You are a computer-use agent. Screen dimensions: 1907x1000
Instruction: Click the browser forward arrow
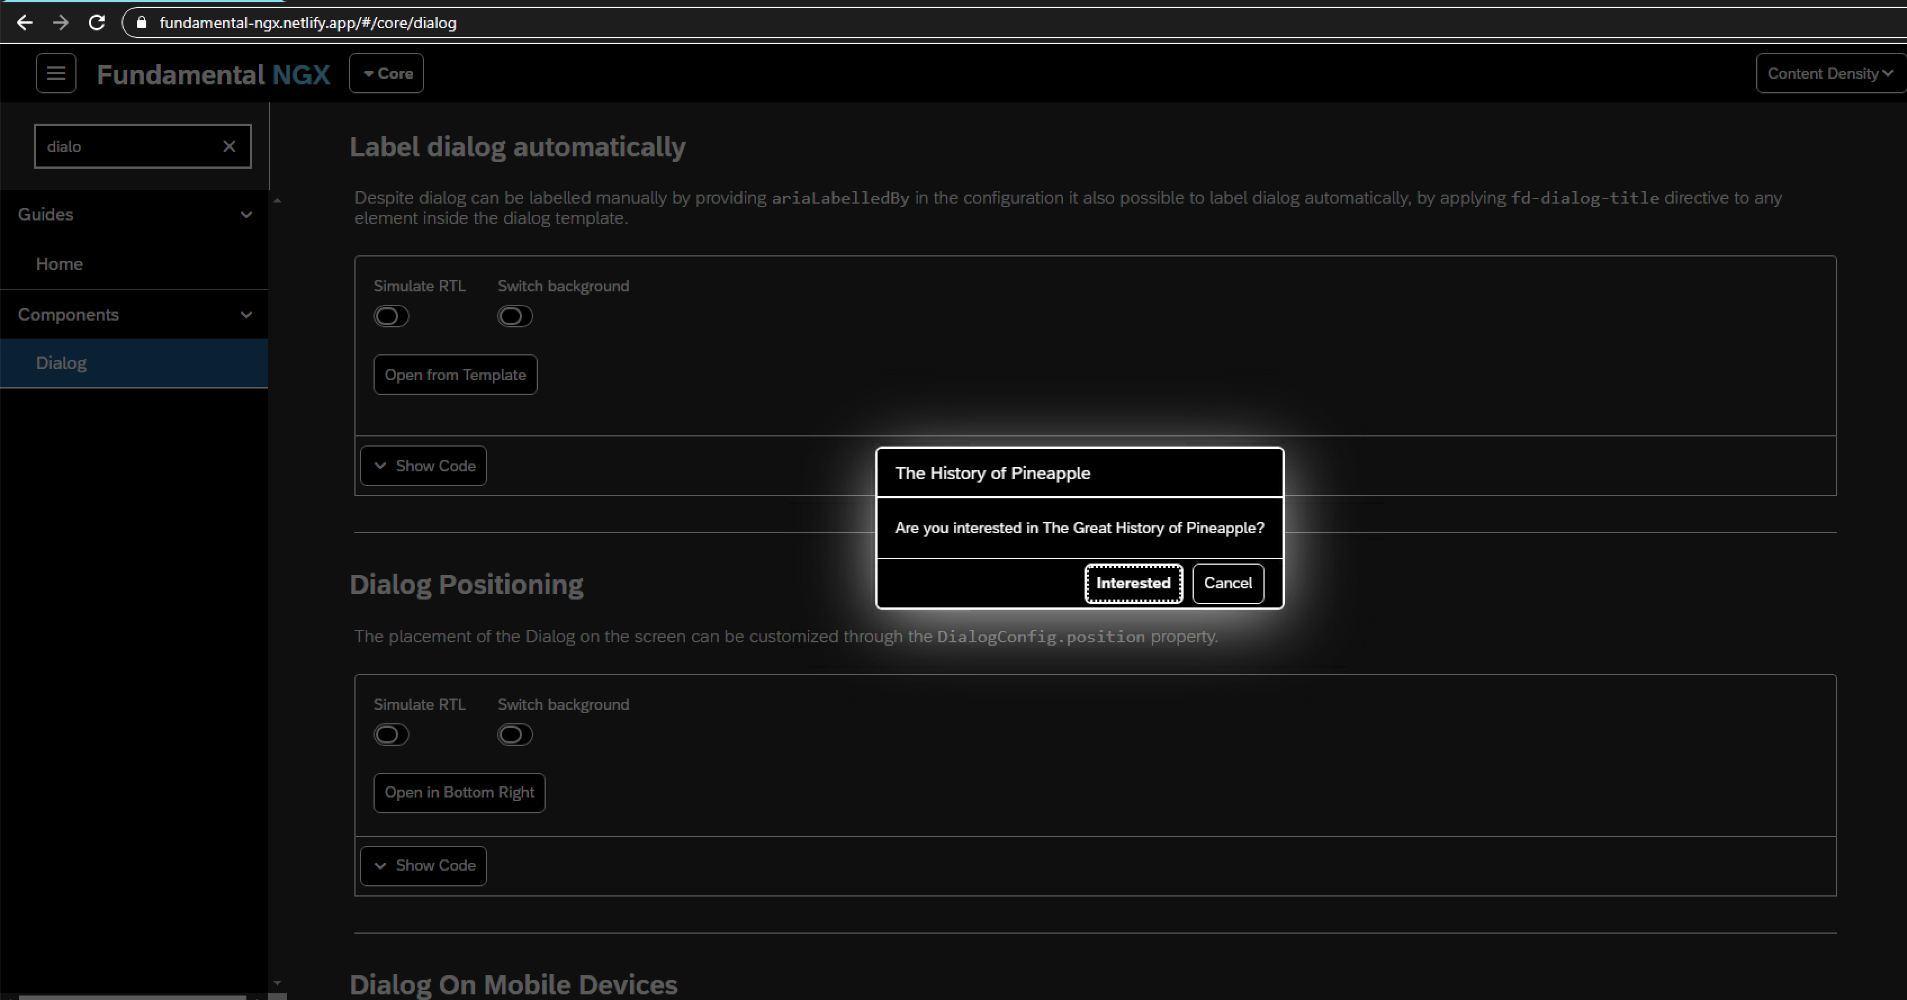pos(61,22)
